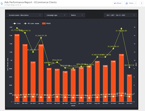Viewport: 145px width, 111px height.
Task: Click the Share button
Action: pos(129,3)
